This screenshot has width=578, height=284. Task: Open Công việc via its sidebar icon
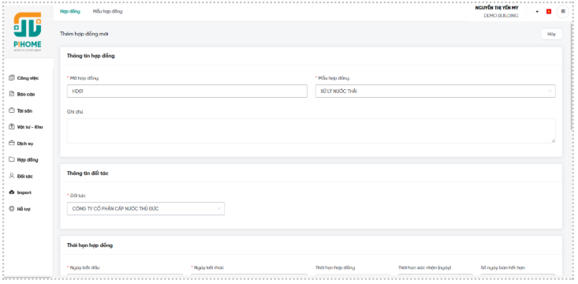[11, 78]
